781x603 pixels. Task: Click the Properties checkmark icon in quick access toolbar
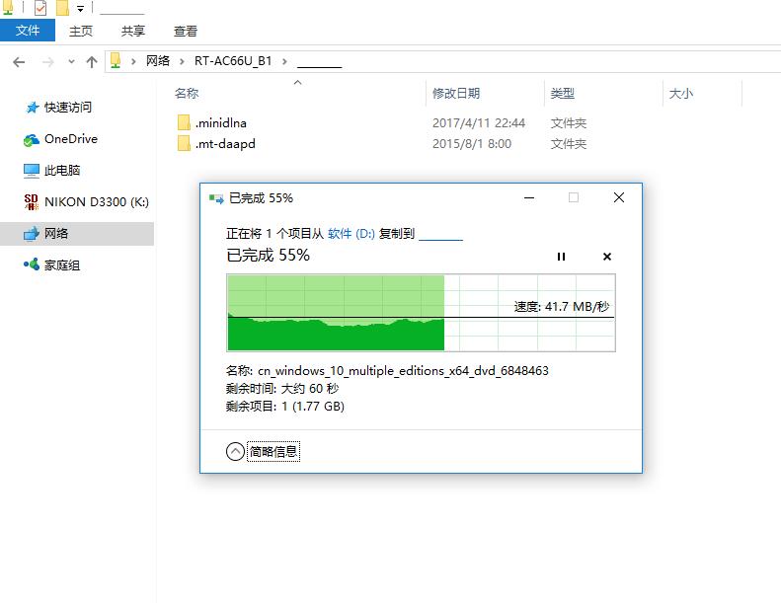coord(40,8)
